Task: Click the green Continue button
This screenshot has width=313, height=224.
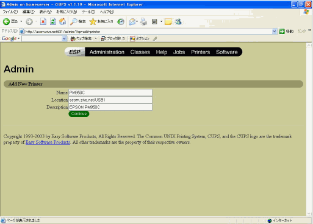Action: (x=79, y=114)
